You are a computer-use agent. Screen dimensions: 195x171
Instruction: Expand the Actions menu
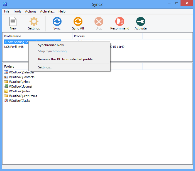pyautogui.click(x=31, y=11)
